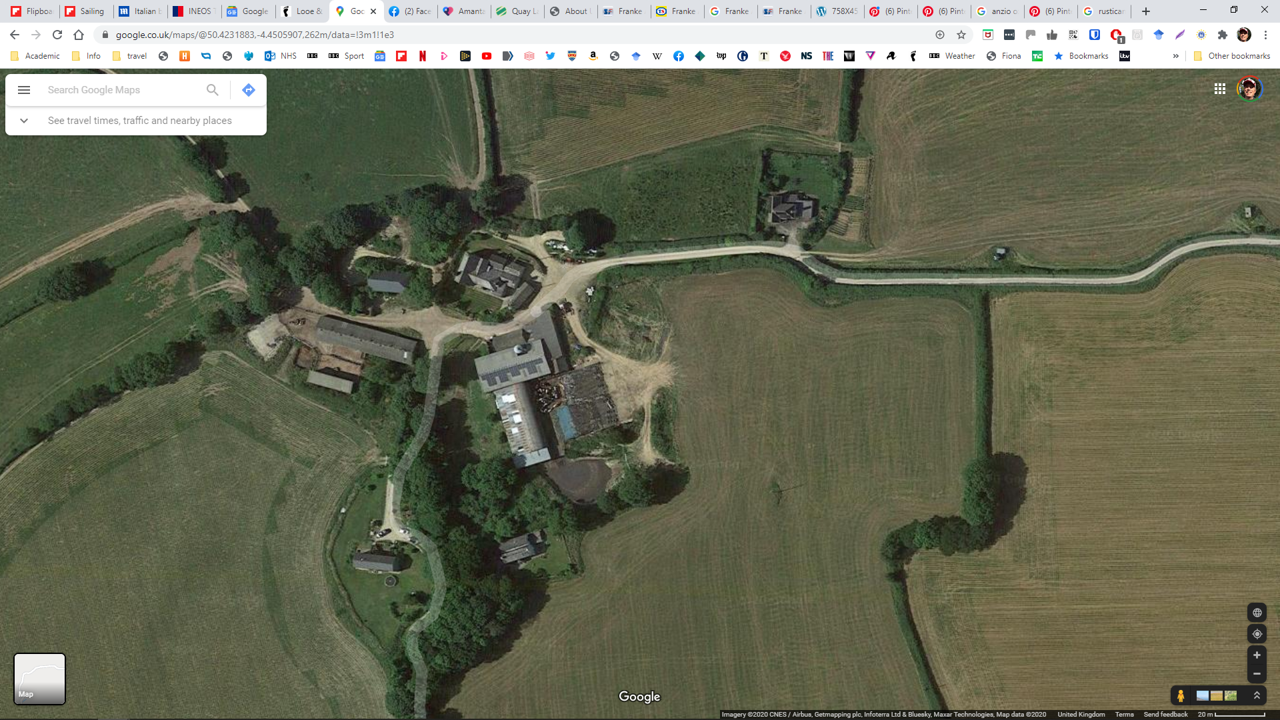Viewport: 1280px width, 720px height.
Task: Switch to Map layer view thumbnail
Action: pyautogui.click(x=39, y=679)
